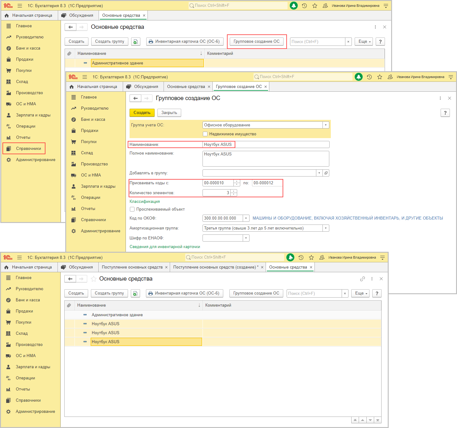Open history icon in bottom window

(x=301, y=257)
